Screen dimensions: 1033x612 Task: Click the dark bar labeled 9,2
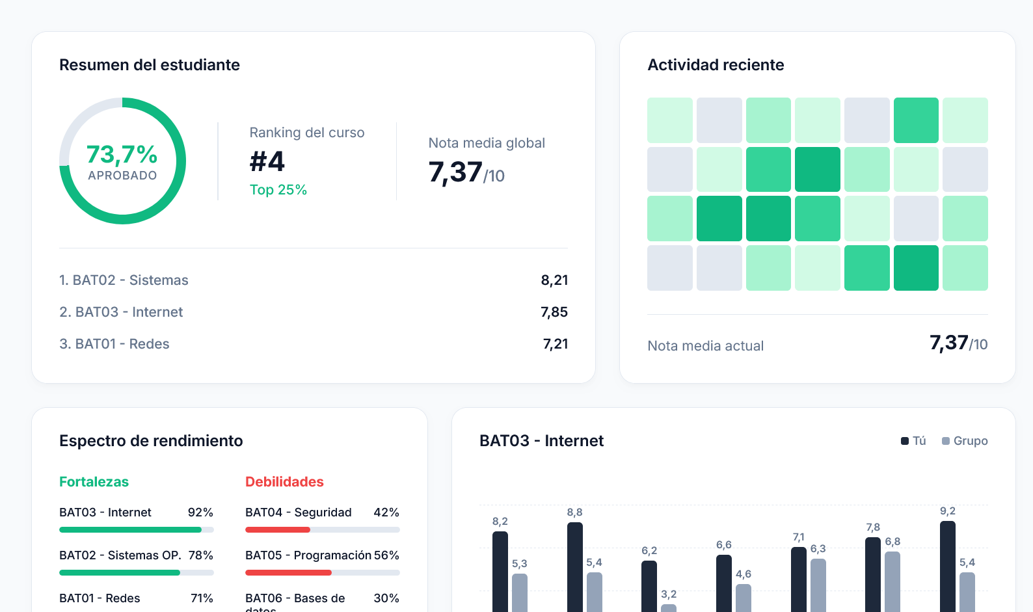pos(948,566)
